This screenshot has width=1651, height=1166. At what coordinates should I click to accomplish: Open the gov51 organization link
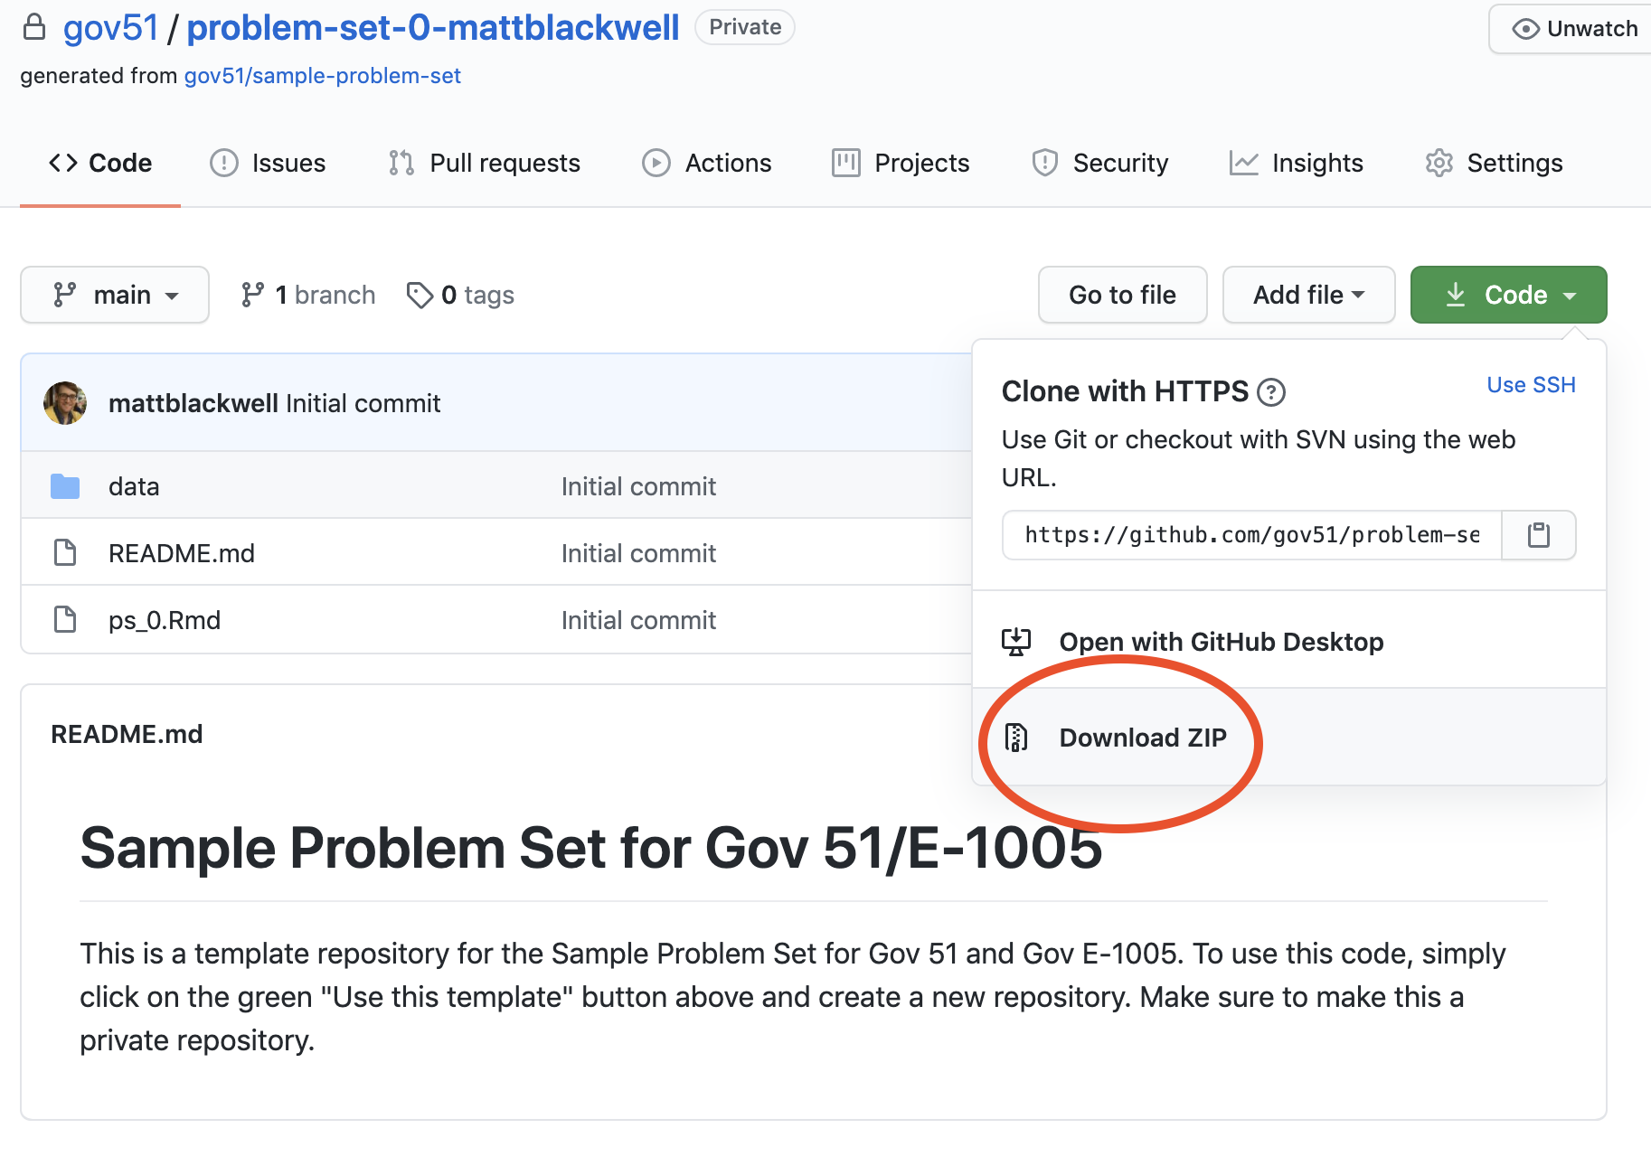[x=110, y=28]
